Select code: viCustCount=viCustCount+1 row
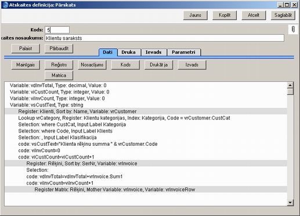The height and width of the screenshot is (216, 300). [146, 157]
